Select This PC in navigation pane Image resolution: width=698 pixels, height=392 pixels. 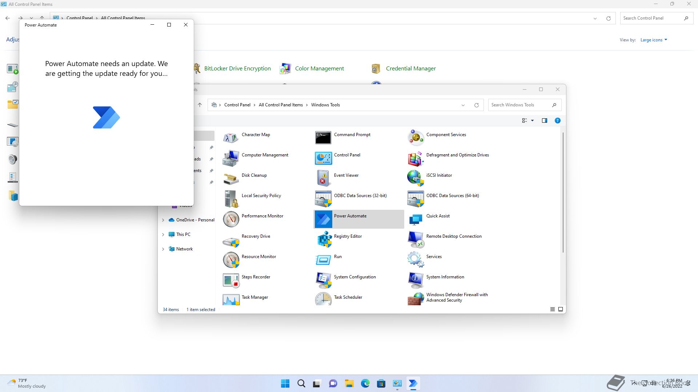click(183, 234)
